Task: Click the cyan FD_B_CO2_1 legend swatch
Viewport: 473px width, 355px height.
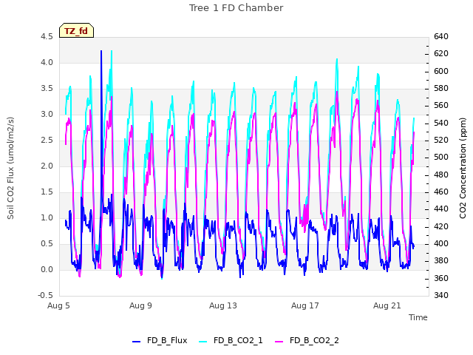Action: click(x=203, y=342)
